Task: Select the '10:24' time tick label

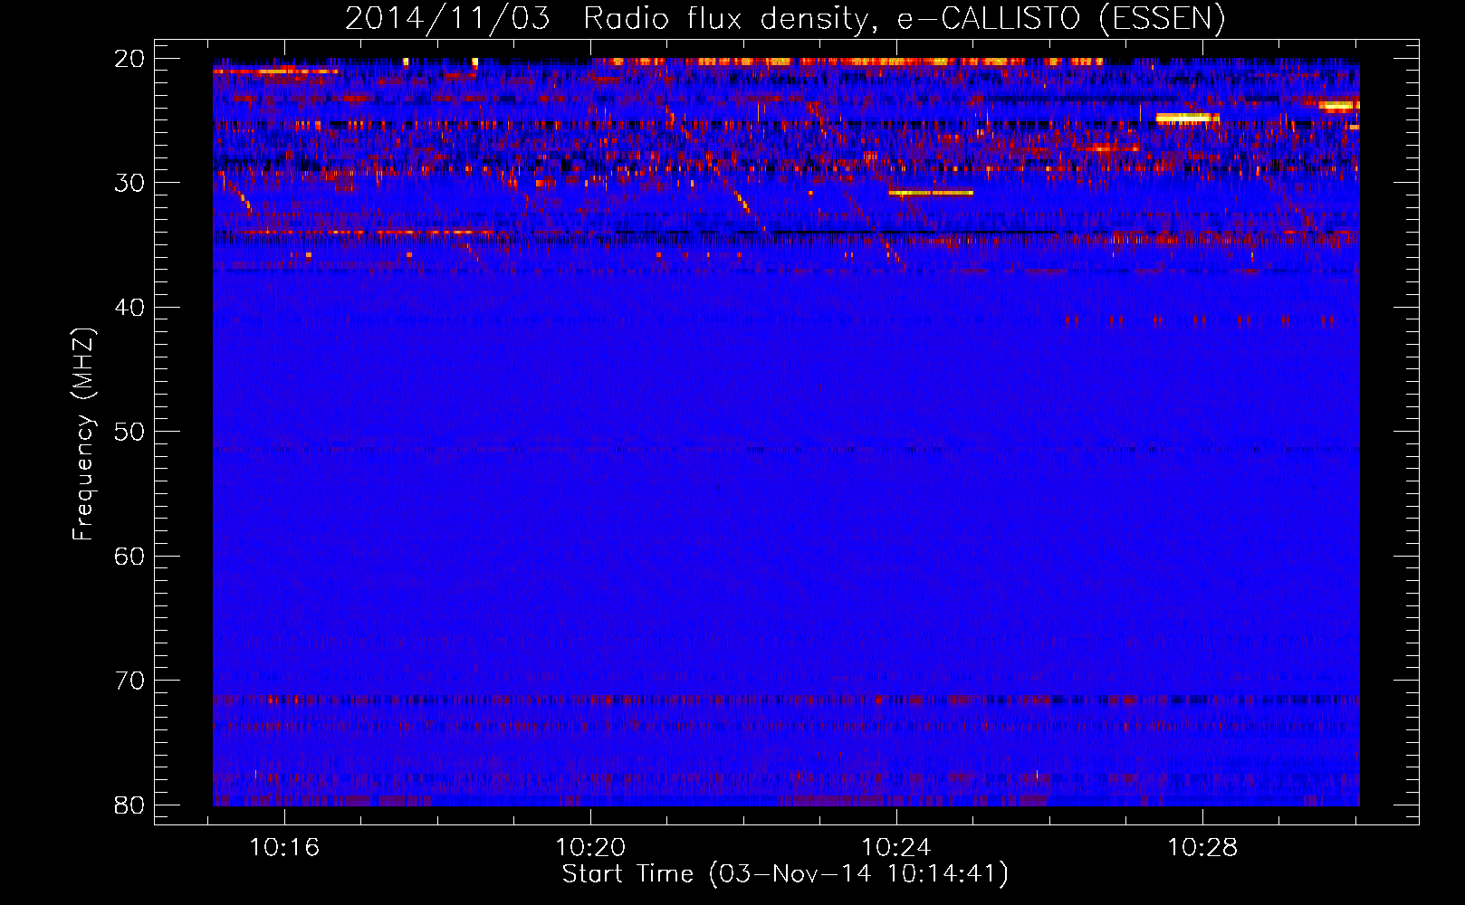Action: [x=896, y=848]
